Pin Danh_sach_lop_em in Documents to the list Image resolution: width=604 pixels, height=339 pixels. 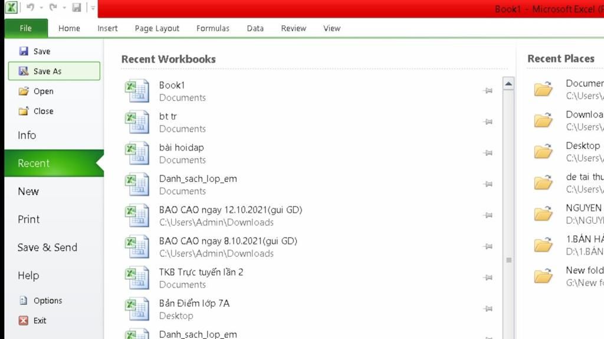pyautogui.click(x=488, y=184)
